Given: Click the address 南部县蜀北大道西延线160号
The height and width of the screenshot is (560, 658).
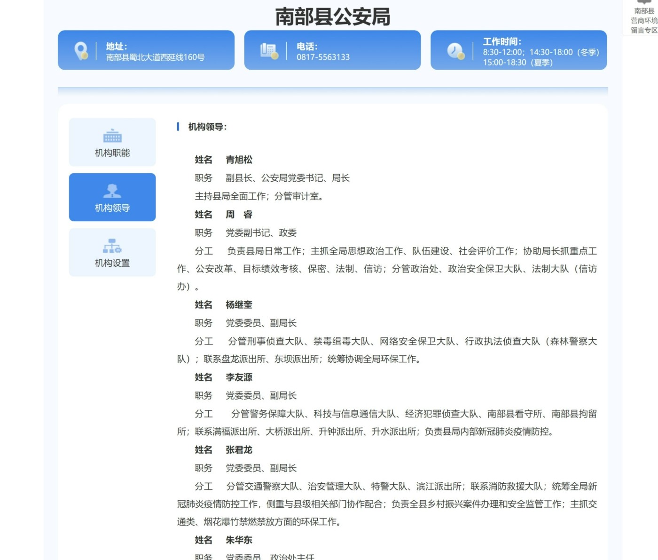Looking at the screenshot, I should [x=155, y=57].
